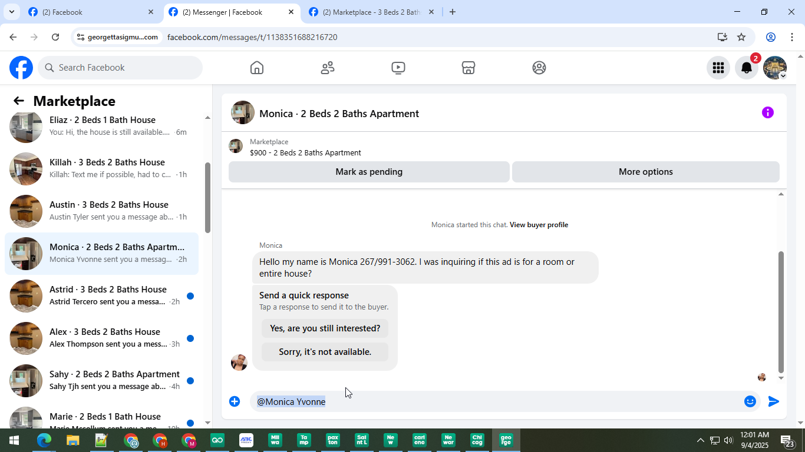Open Austin 3 Beds 2 Baths House chat
Screen dimensions: 805x452
click(101, 211)
